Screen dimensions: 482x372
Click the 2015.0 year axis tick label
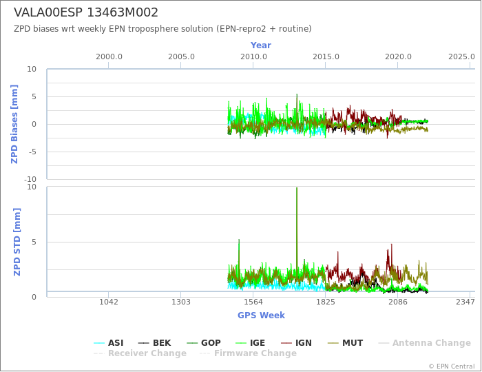point(326,57)
